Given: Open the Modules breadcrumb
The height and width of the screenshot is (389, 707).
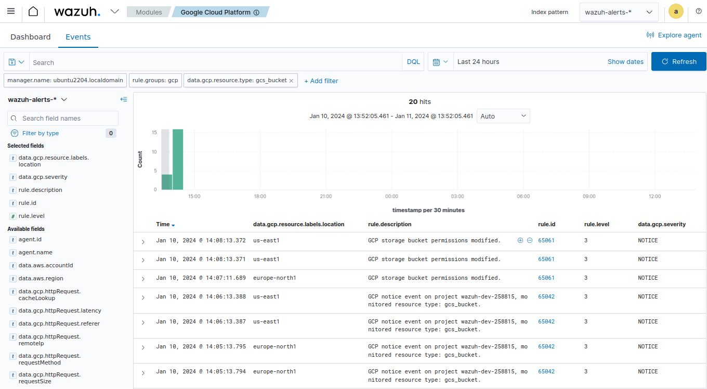Looking at the screenshot, I should (149, 12).
